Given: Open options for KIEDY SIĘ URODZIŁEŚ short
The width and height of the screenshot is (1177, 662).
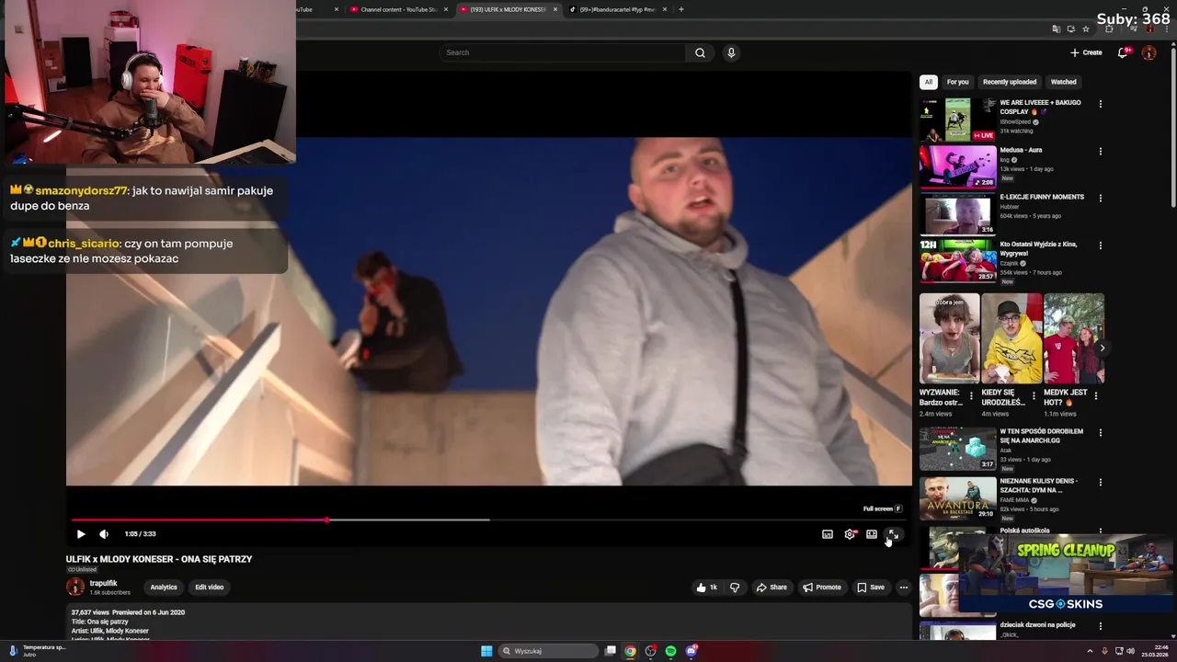Looking at the screenshot, I should click(1034, 396).
